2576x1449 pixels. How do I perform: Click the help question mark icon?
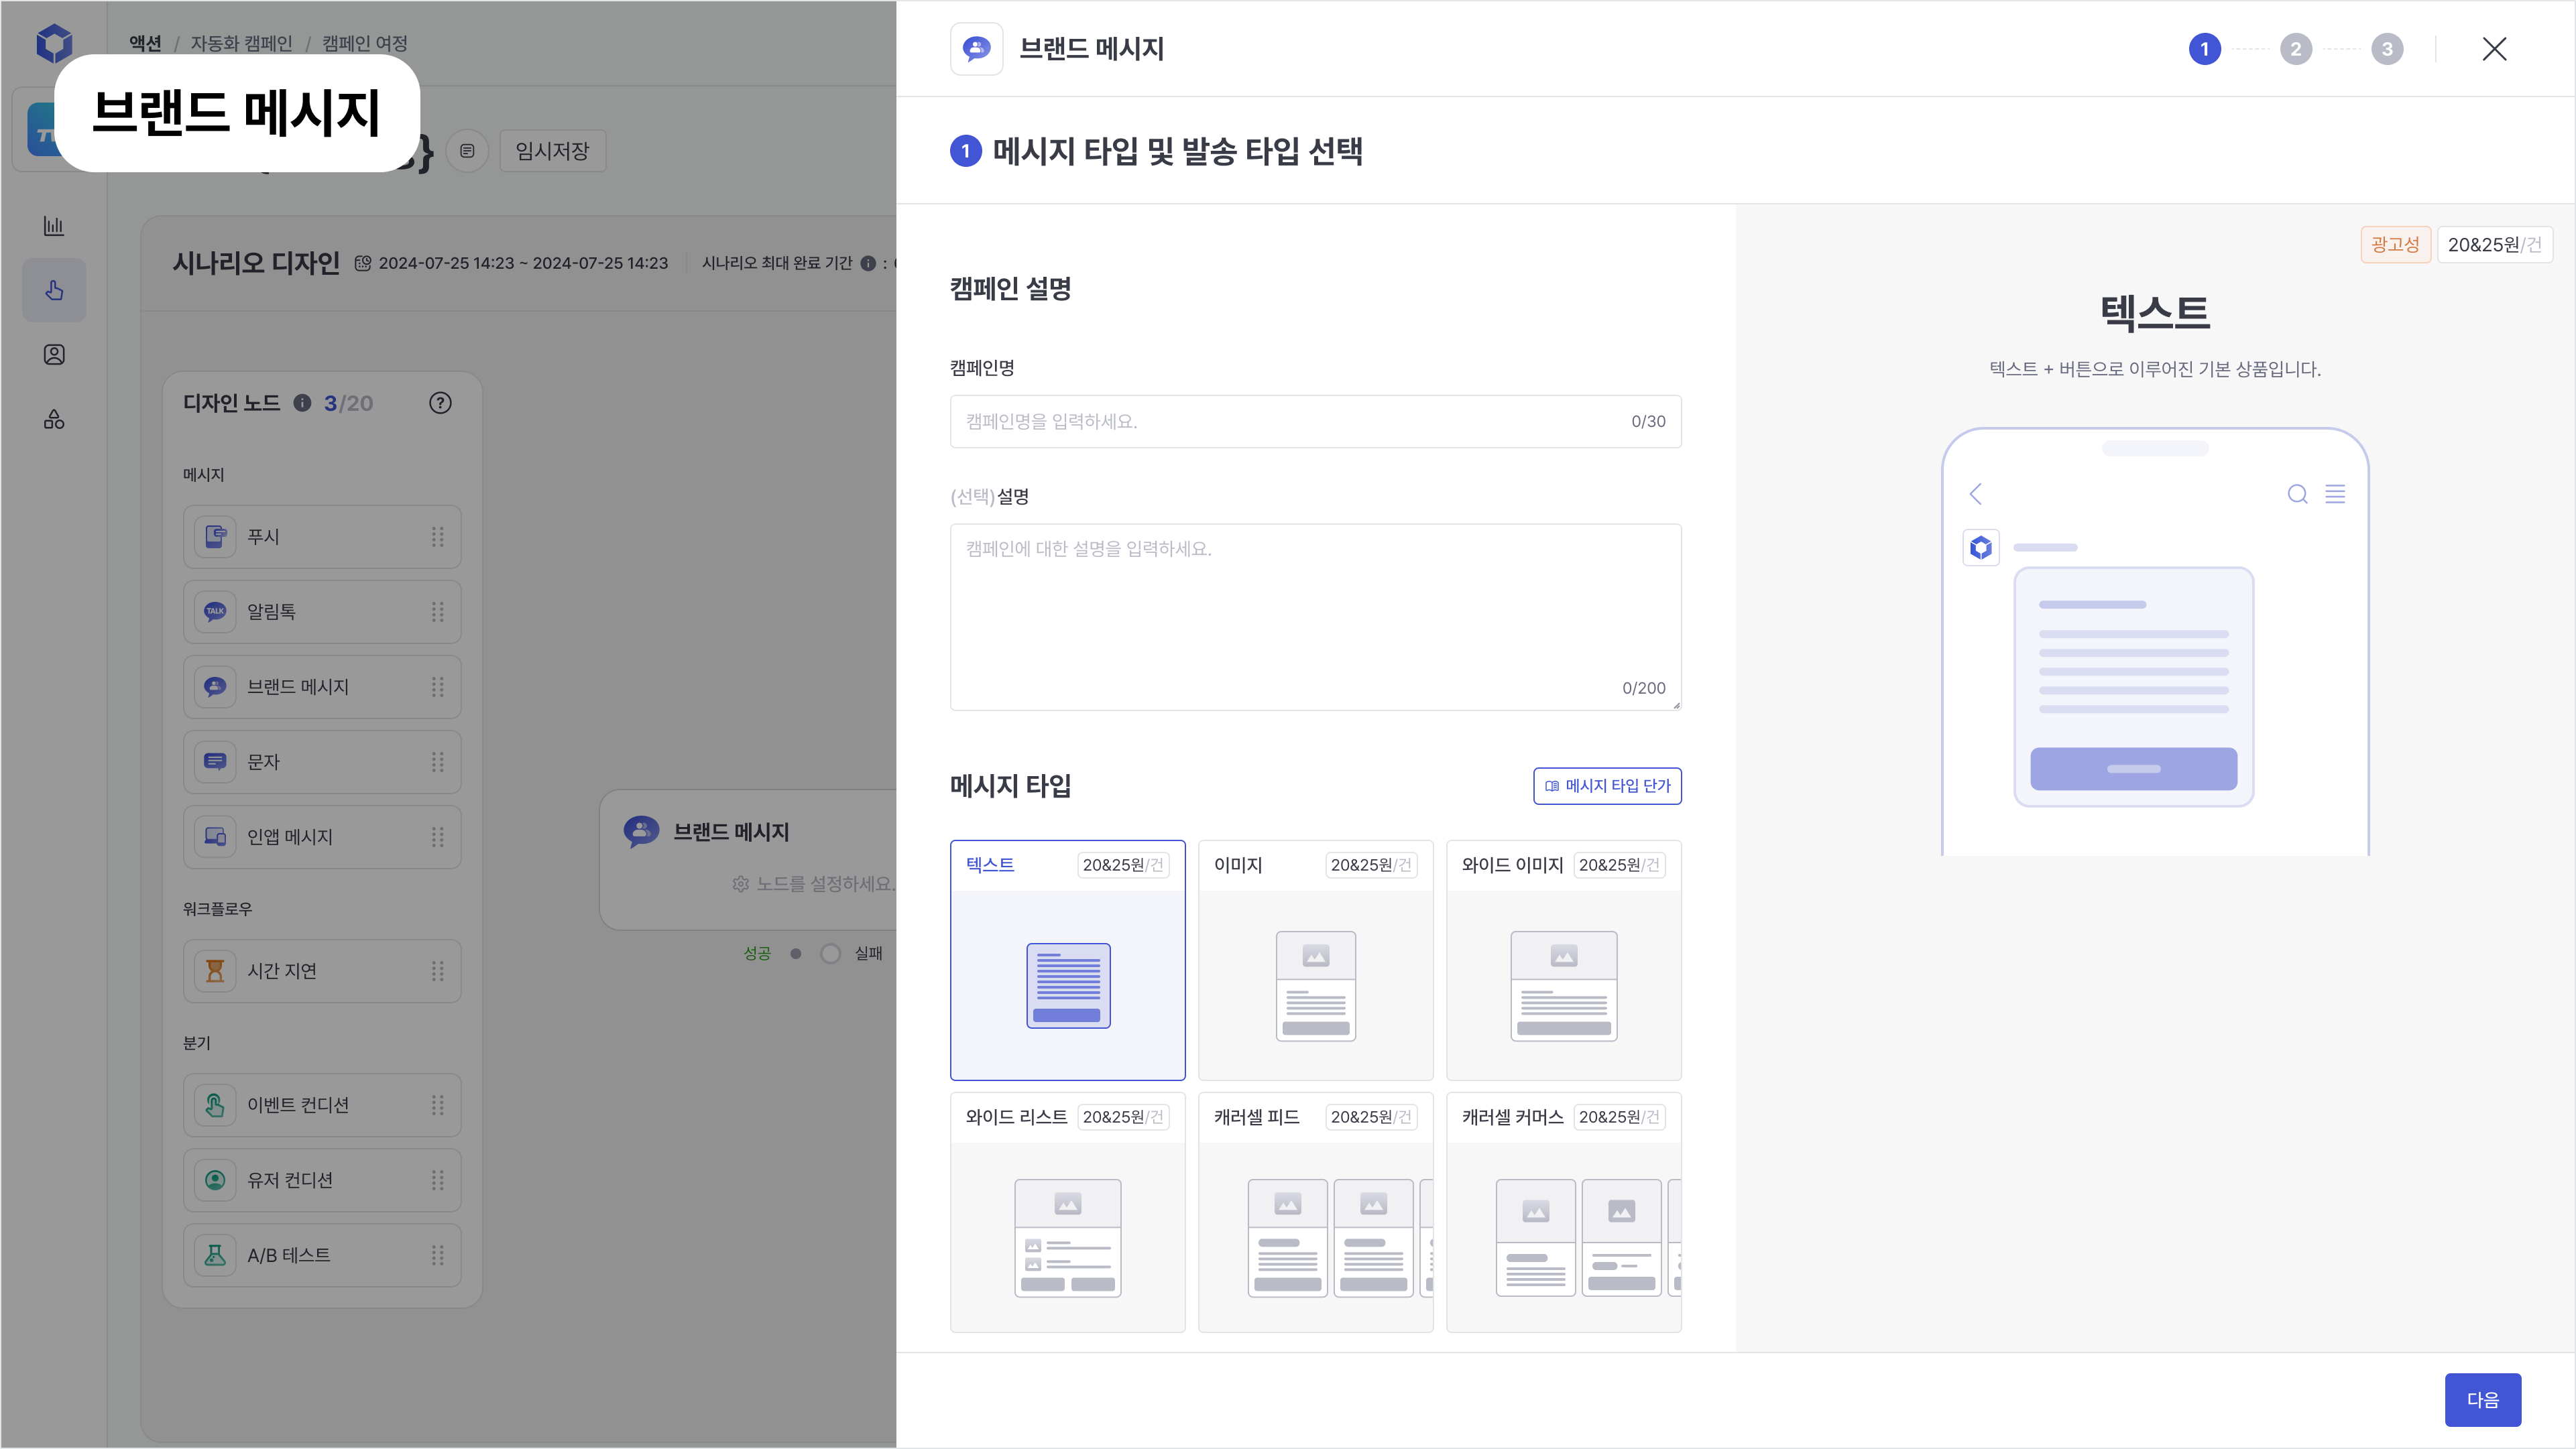tap(440, 403)
